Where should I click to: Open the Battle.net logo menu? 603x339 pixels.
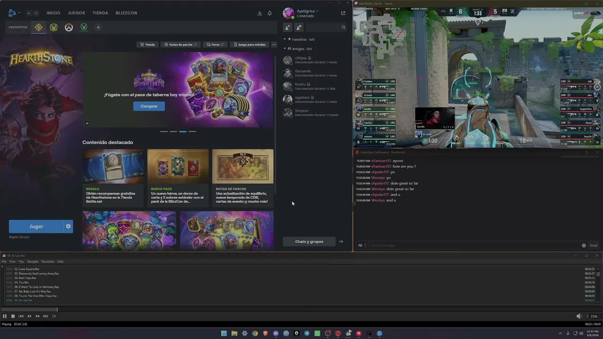point(14,13)
